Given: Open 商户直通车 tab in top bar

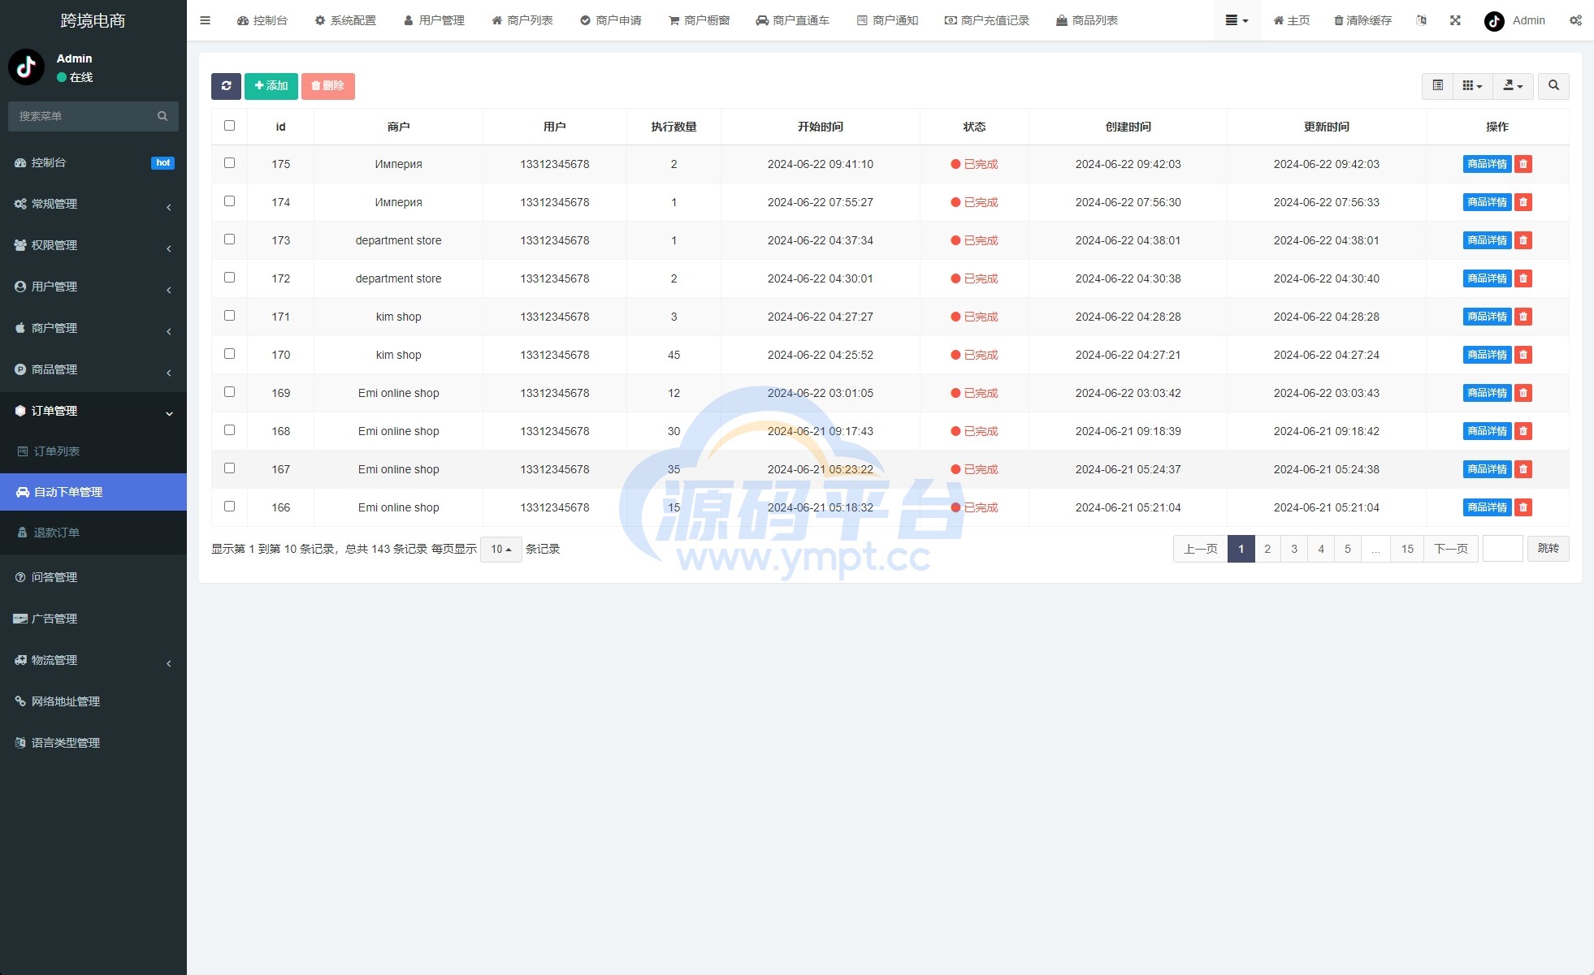Looking at the screenshot, I should point(793,20).
